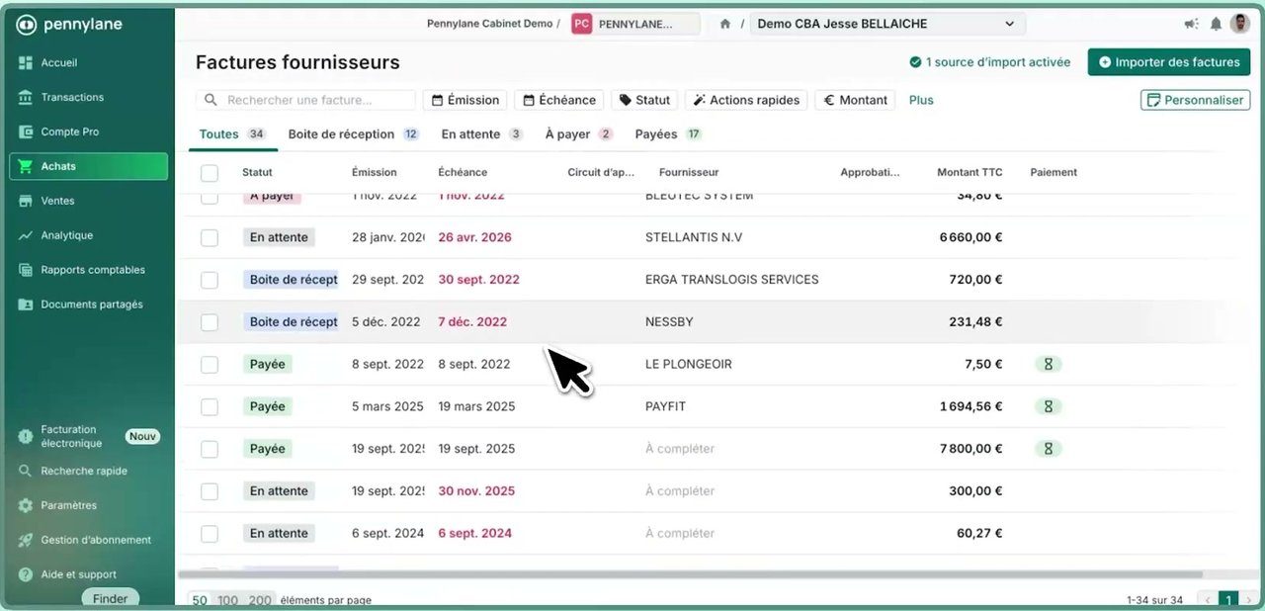The image size is (1265, 611).
Task: Tick the checkbox for the ERGA TRANSLOGIS SERVICES row
Action: point(210,280)
